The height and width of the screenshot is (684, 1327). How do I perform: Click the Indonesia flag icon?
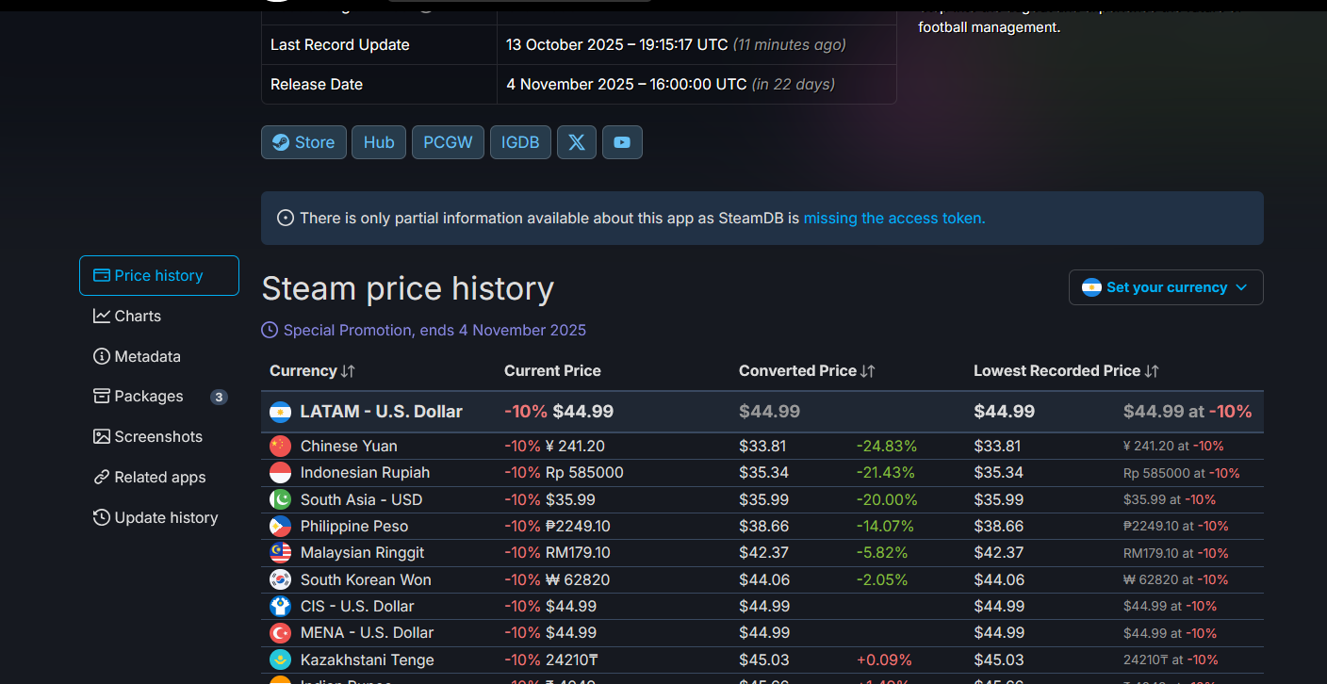coord(280,472)
